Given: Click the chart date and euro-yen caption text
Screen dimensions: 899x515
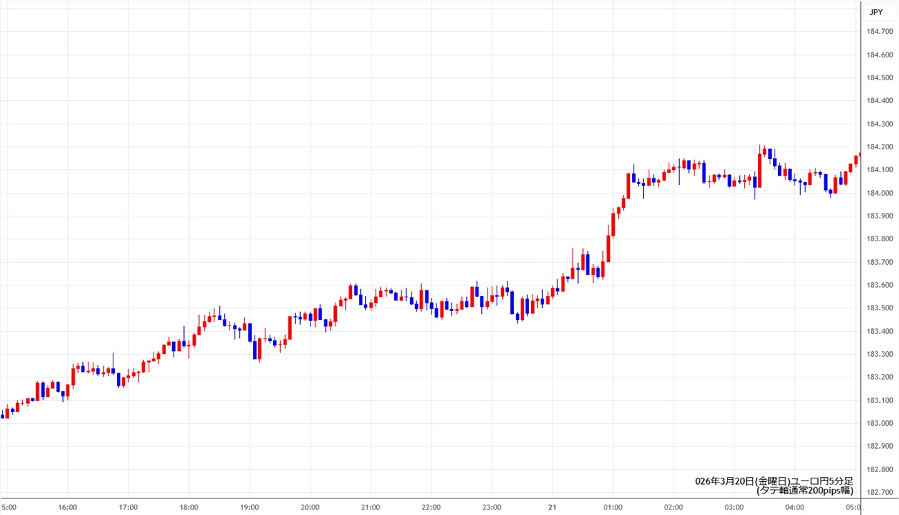Looking at the screenshot, I should pyautogui.click(x=774, y=480).
